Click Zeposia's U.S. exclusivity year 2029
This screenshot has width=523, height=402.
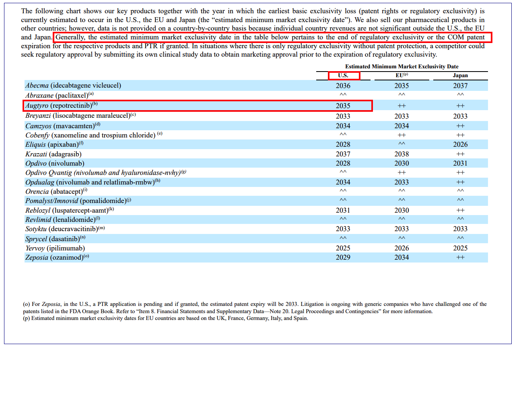click(x=343, y=257)
